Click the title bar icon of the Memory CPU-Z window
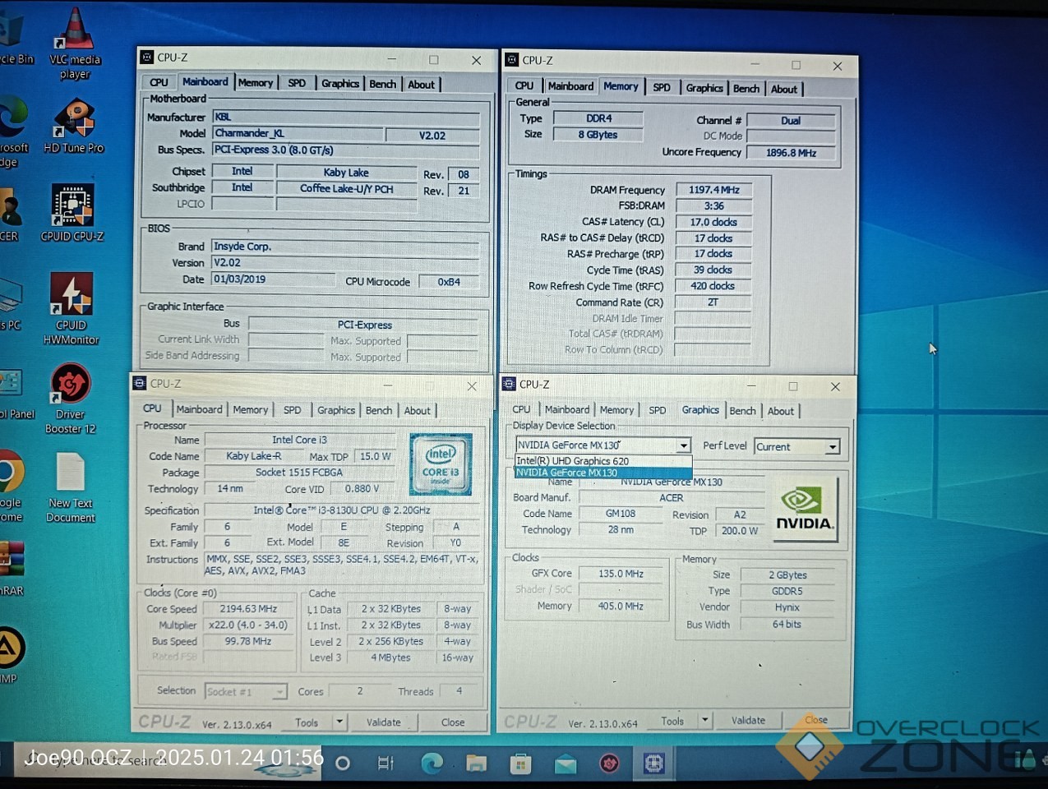1048x789 pixels. click(x=511, y=60)
